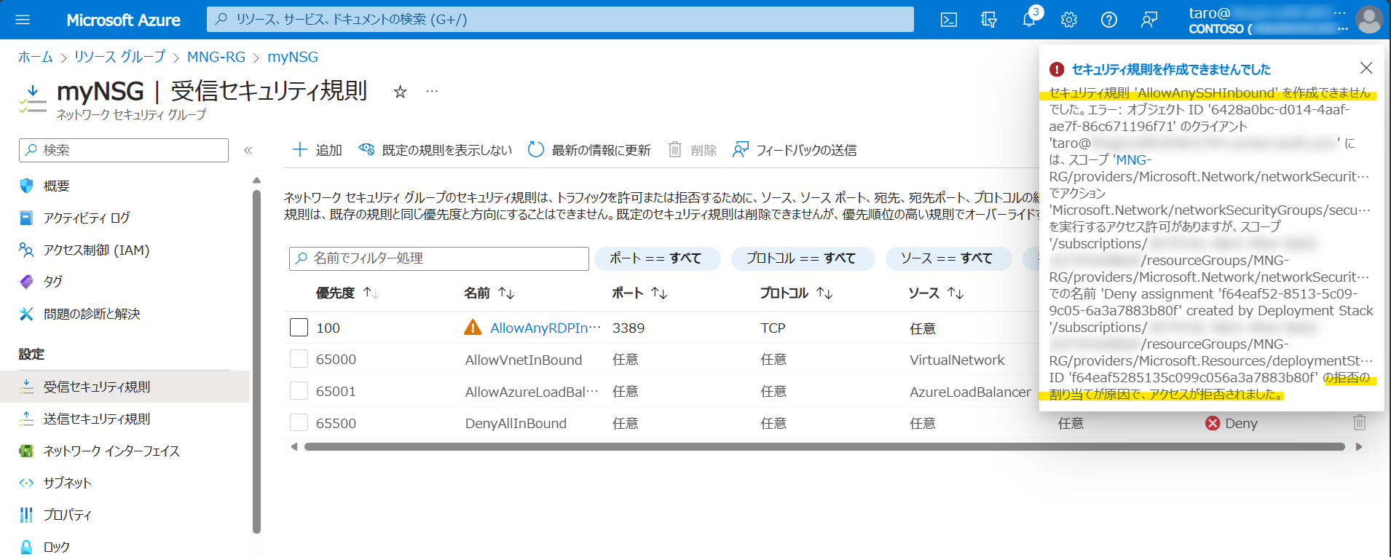
Task: Check the box for rule 65000
Action: 299,359
